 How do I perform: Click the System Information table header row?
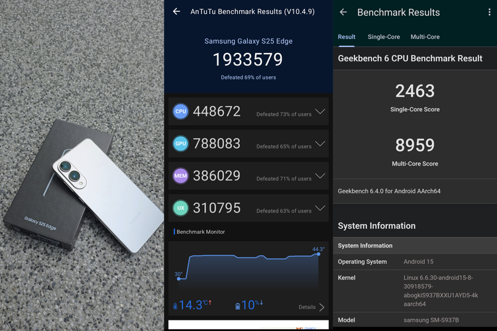pos(415,246)
